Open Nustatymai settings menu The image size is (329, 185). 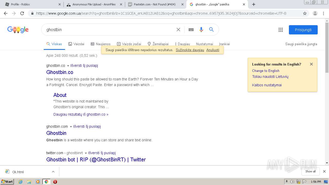coord(205,44)
